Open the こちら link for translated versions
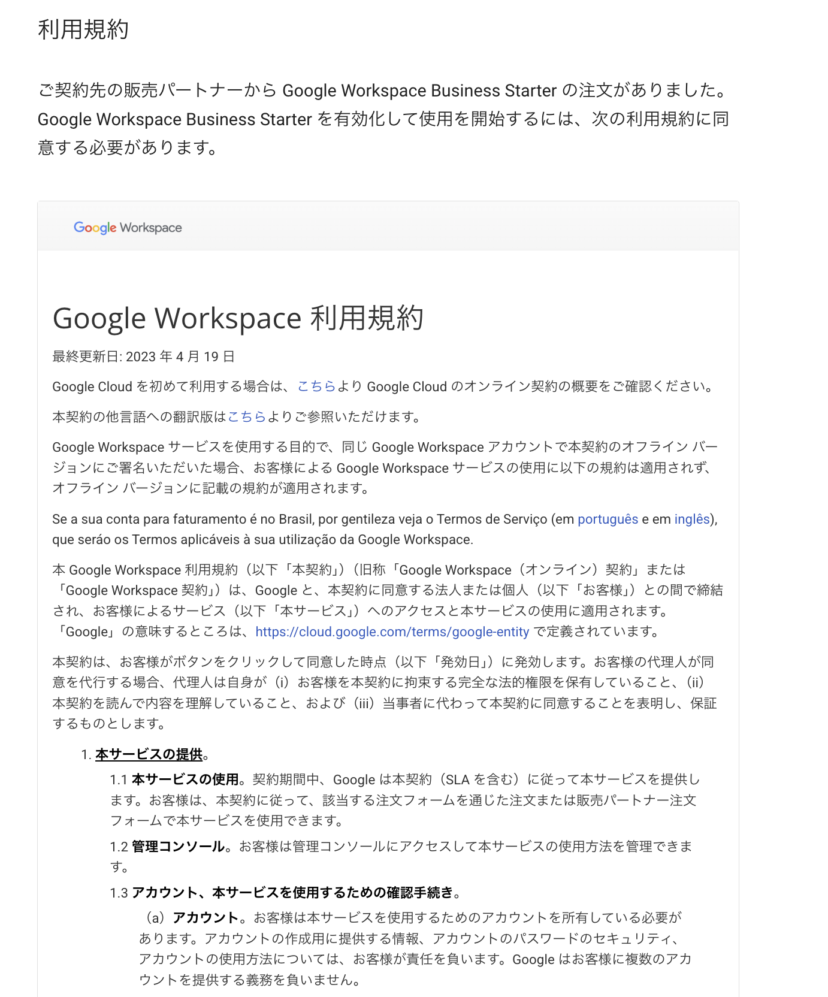 click(x=247, y=417)
